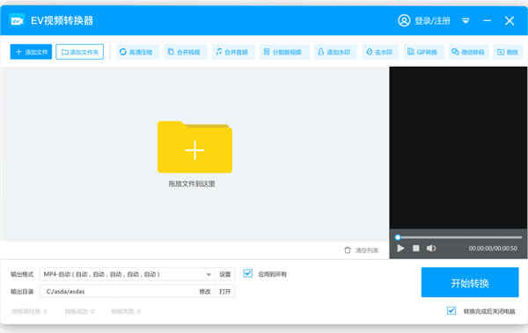Viewport: 528px width, 333px height.
Task: Click the black video preview area
Action: coord(458,148)
